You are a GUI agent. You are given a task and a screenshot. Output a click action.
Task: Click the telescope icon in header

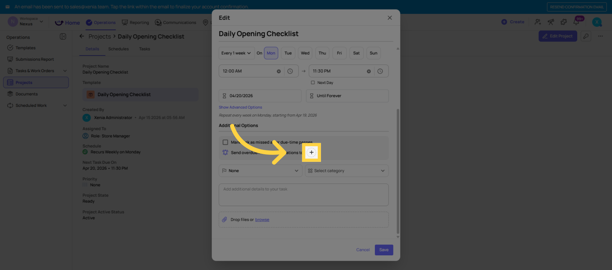(551, 22)
